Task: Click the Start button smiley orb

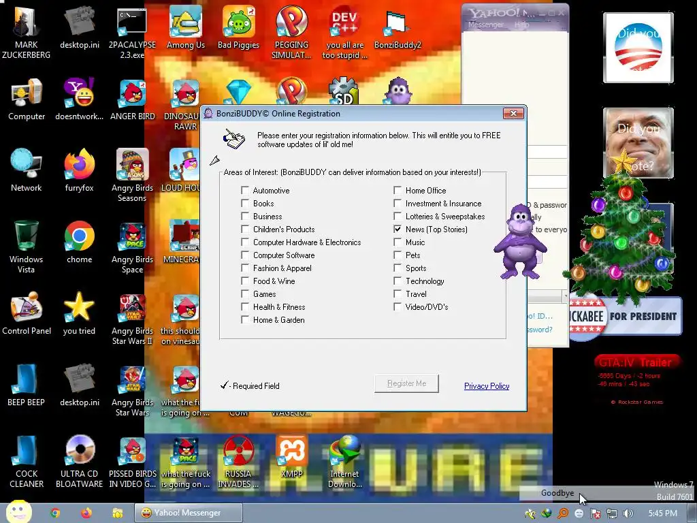Action: tap(18, 512)
